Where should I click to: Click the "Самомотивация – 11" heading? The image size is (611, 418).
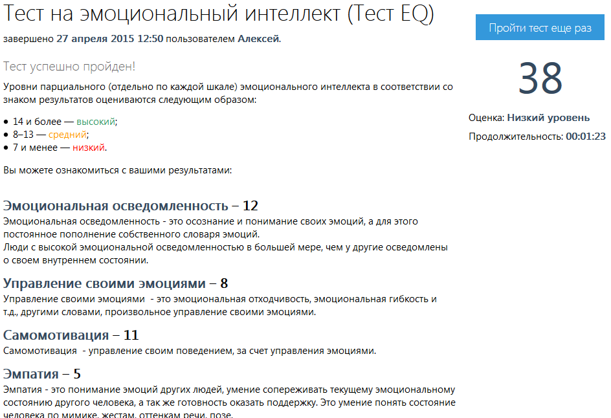(x=71, y=335)
